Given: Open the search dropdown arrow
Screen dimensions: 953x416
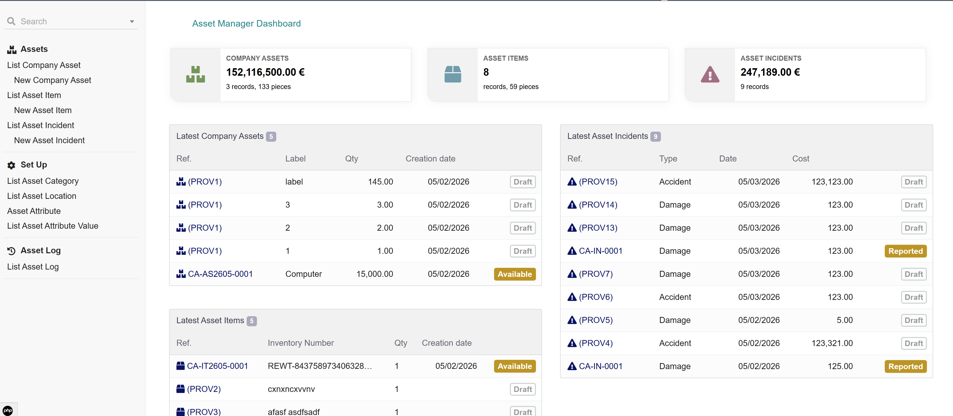Looking at the screenshot, I should tap(132, 22).
